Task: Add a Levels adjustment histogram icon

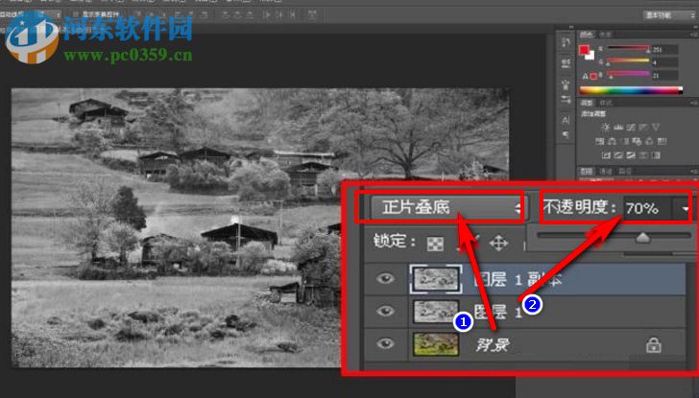Action: click(618, 128)
